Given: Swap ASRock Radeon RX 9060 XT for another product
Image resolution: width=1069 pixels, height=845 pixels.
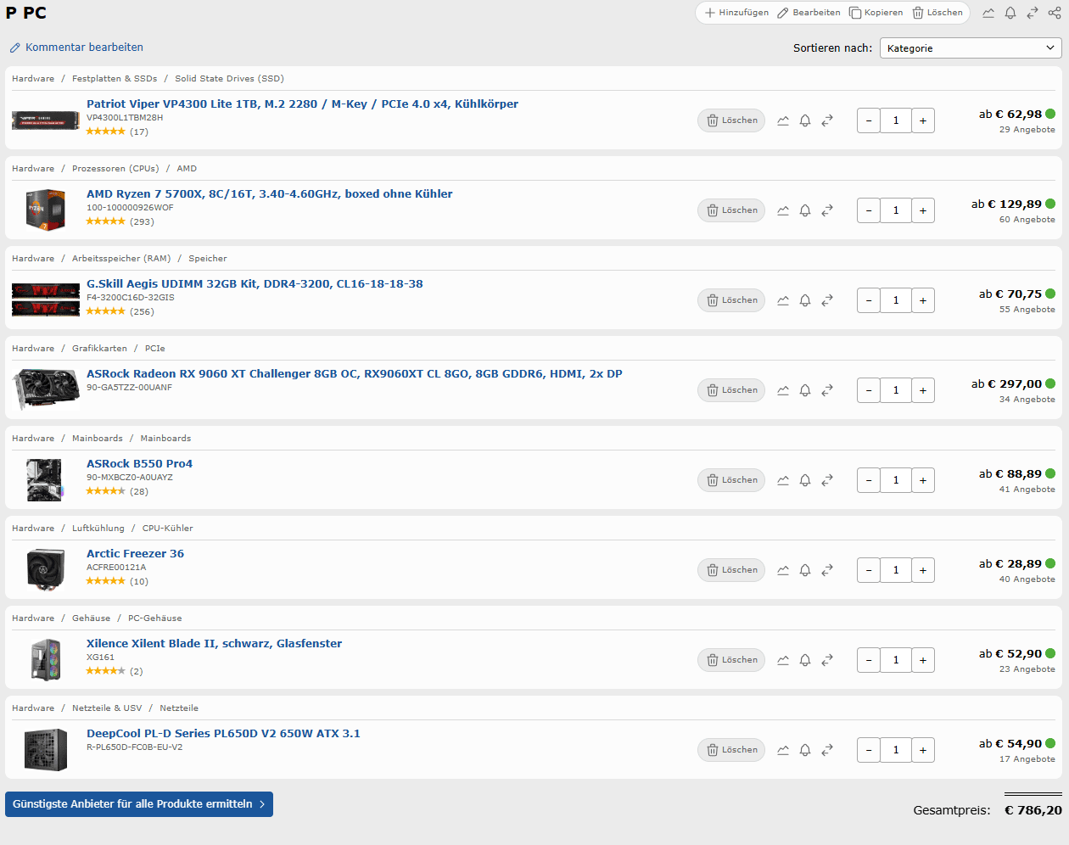Looking at the screenshot, I should [x=827, y=390].
